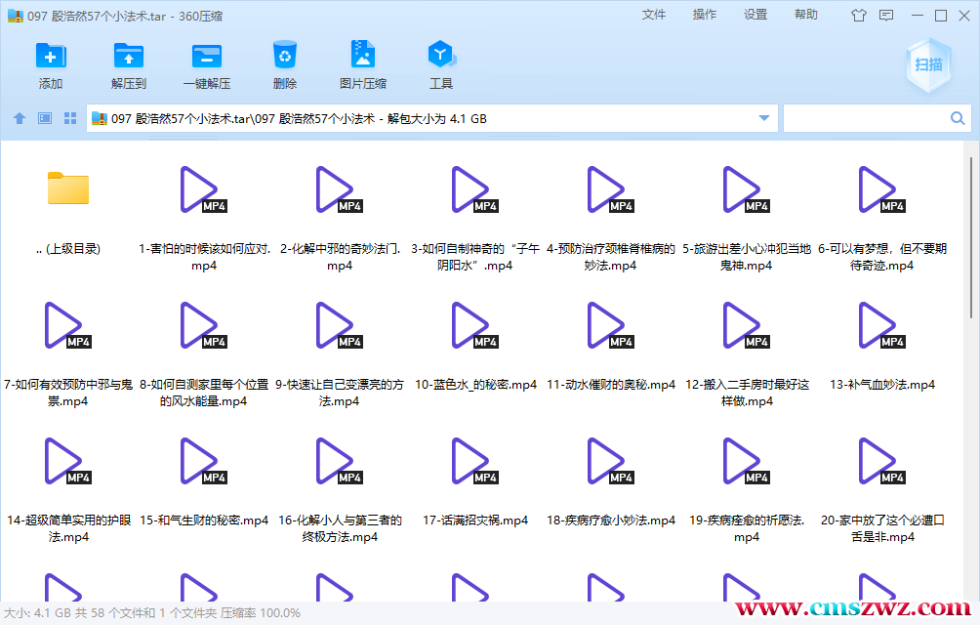Toggle the list view mode icon

pyautogui.click(x=43, y=117)
